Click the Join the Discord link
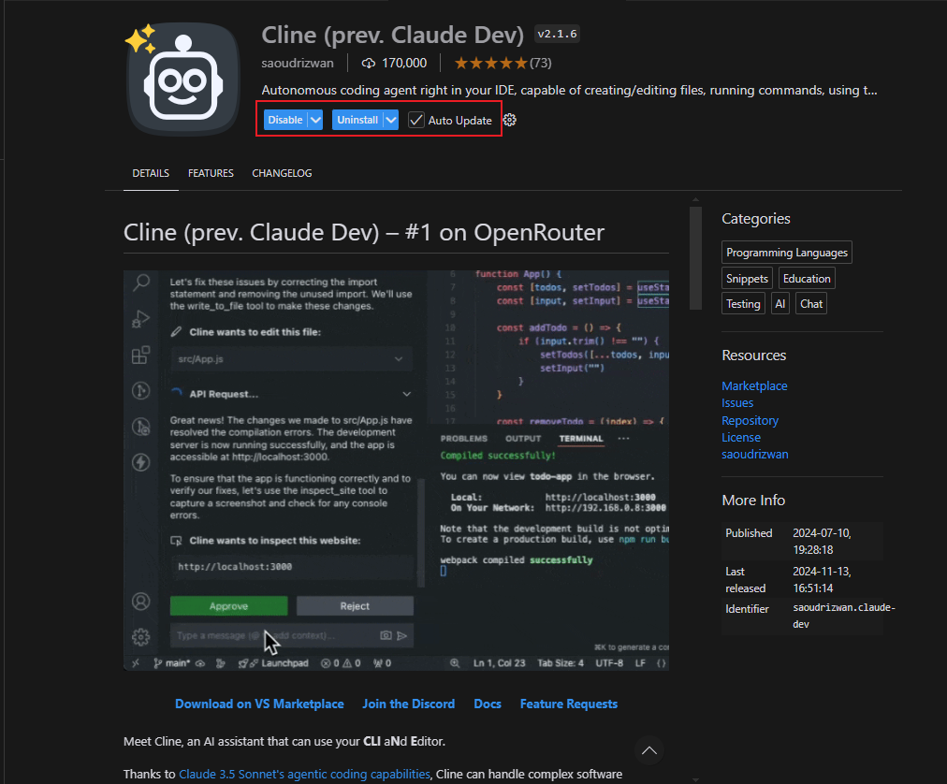 coord(408,704)
